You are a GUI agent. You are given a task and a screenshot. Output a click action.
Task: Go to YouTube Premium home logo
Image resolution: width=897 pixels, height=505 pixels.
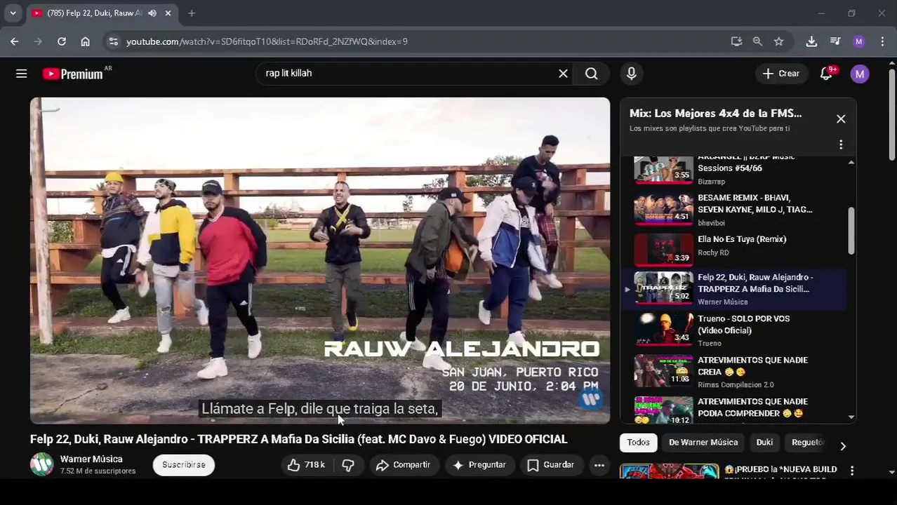click(x=73, y=74)
